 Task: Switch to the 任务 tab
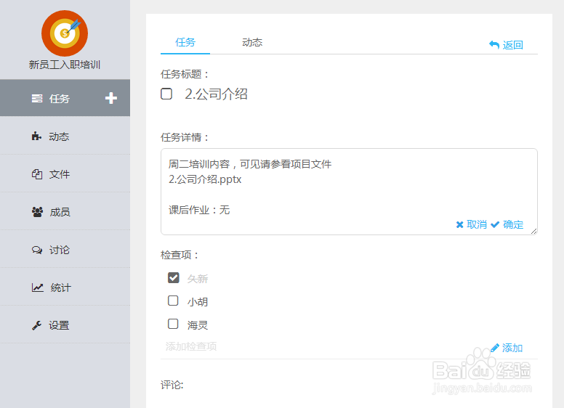tap(185, 43)
